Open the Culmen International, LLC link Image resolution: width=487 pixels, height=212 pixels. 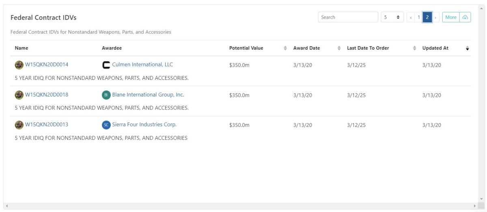(142, 64)
